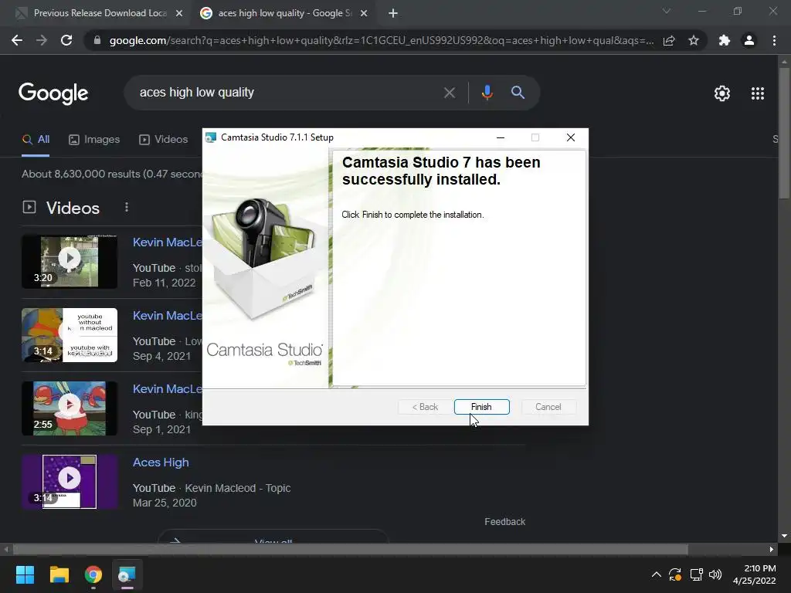Open a new Chrome tab
Image resolution: width=791 pixels, height=593 pixels.
click(393, 13)
